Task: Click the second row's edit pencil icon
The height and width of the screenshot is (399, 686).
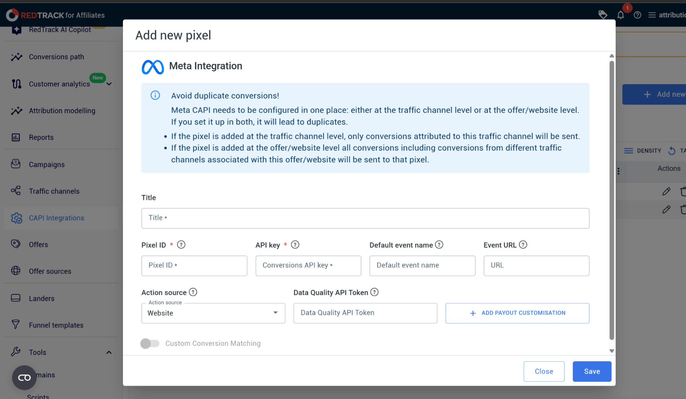Action: [666, 209]
